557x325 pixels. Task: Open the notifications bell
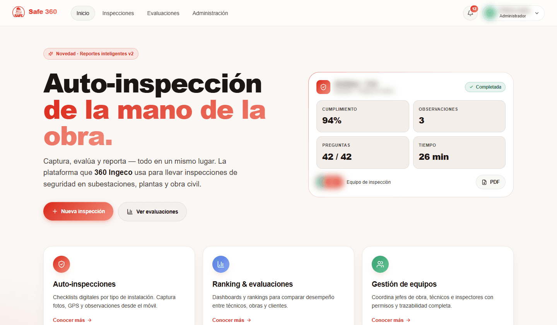coord(470,13)
